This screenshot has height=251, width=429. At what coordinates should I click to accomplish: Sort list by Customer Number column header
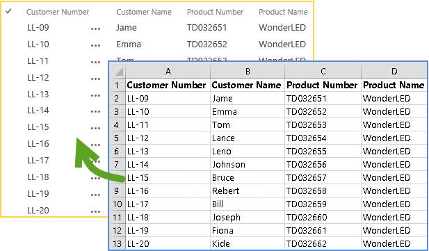pyautogui.click(x=58, y=12)
